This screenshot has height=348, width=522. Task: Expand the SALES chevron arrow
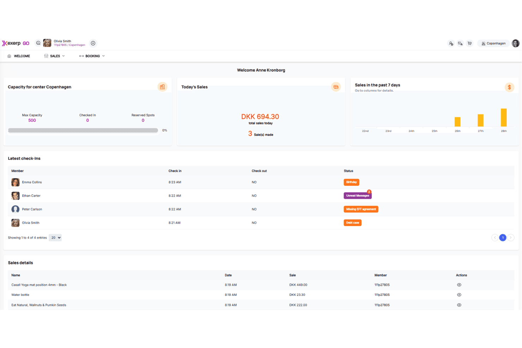(63, 56)
